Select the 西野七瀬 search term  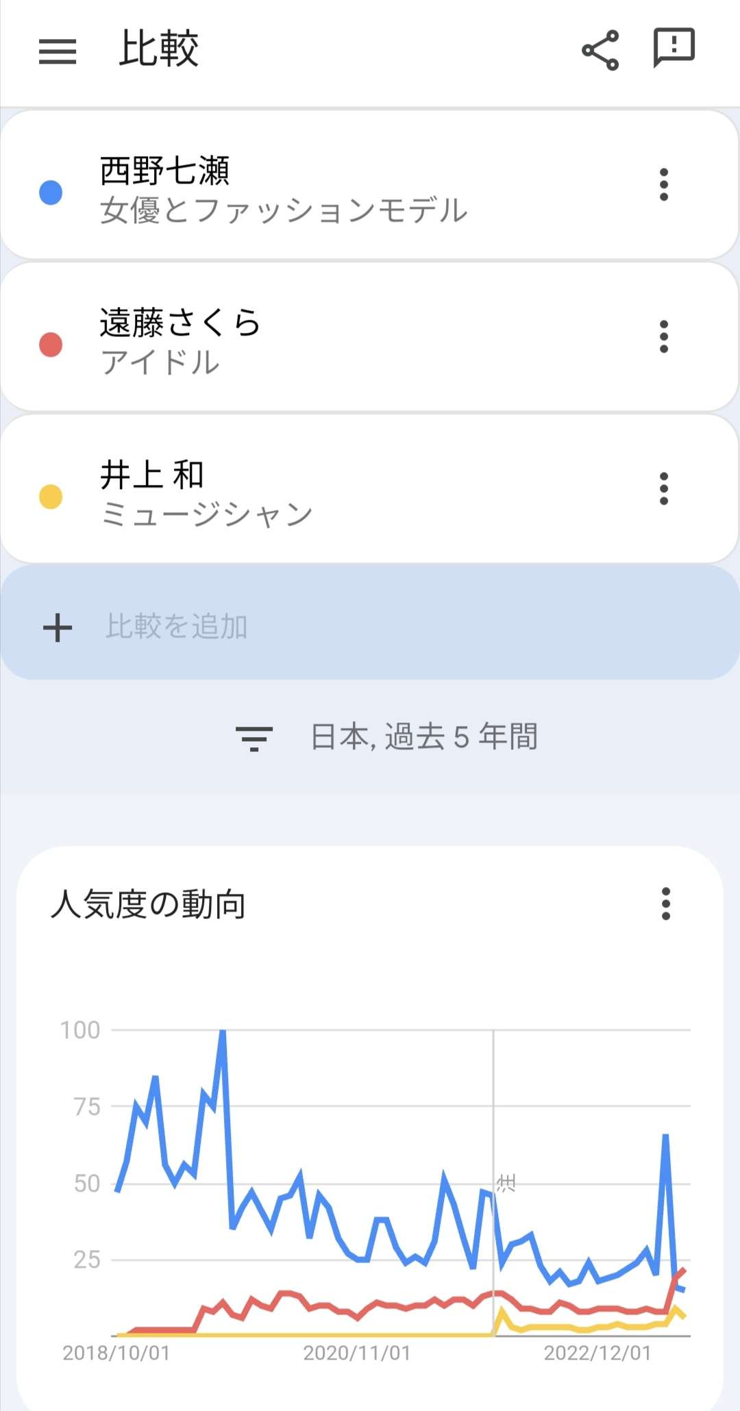pos(164,171)
